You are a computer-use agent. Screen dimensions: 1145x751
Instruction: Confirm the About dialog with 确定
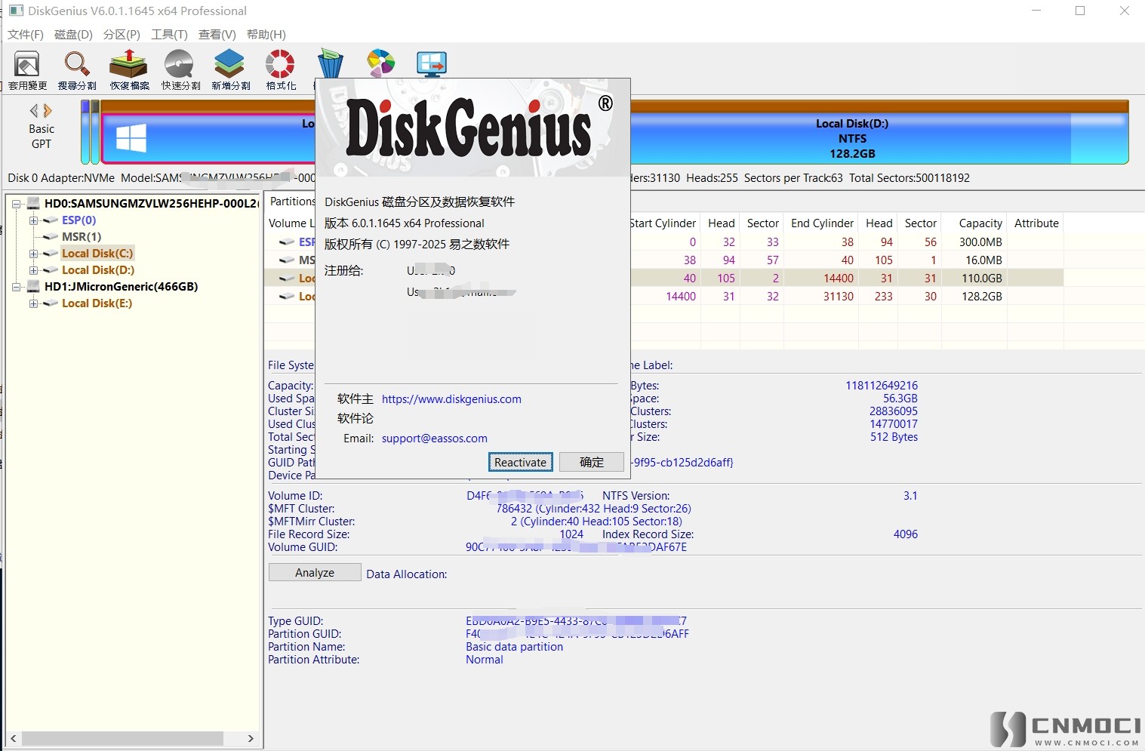coord(592,462)
